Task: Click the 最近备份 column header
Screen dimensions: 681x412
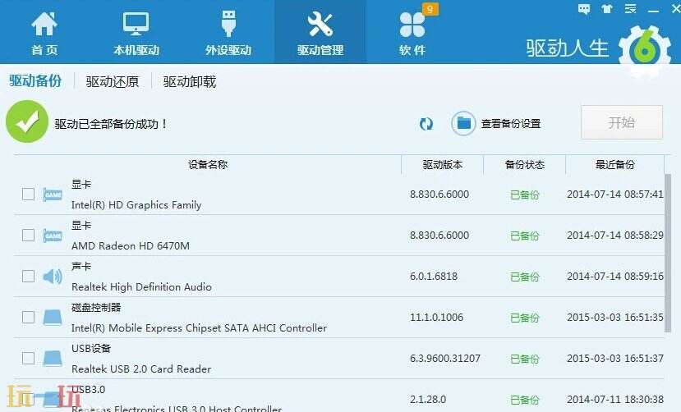Action: coord(615,164)
